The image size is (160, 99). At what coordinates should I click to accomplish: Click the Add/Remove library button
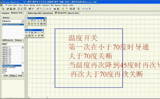7,40
